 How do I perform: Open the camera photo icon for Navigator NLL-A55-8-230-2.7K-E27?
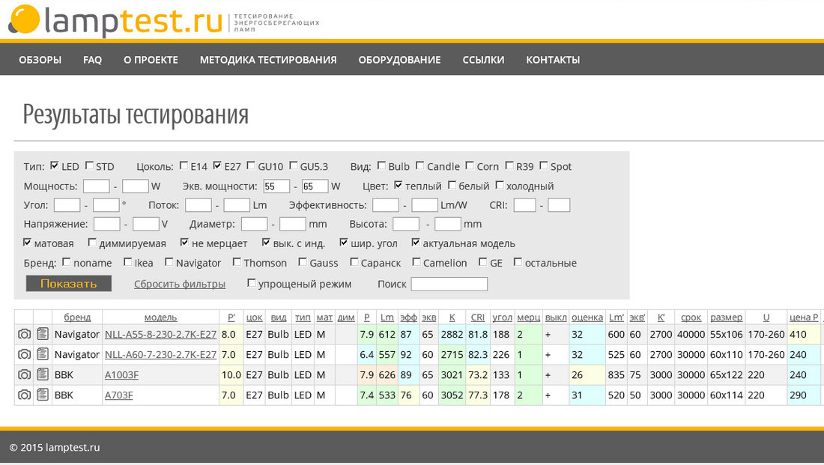(24, 334)
